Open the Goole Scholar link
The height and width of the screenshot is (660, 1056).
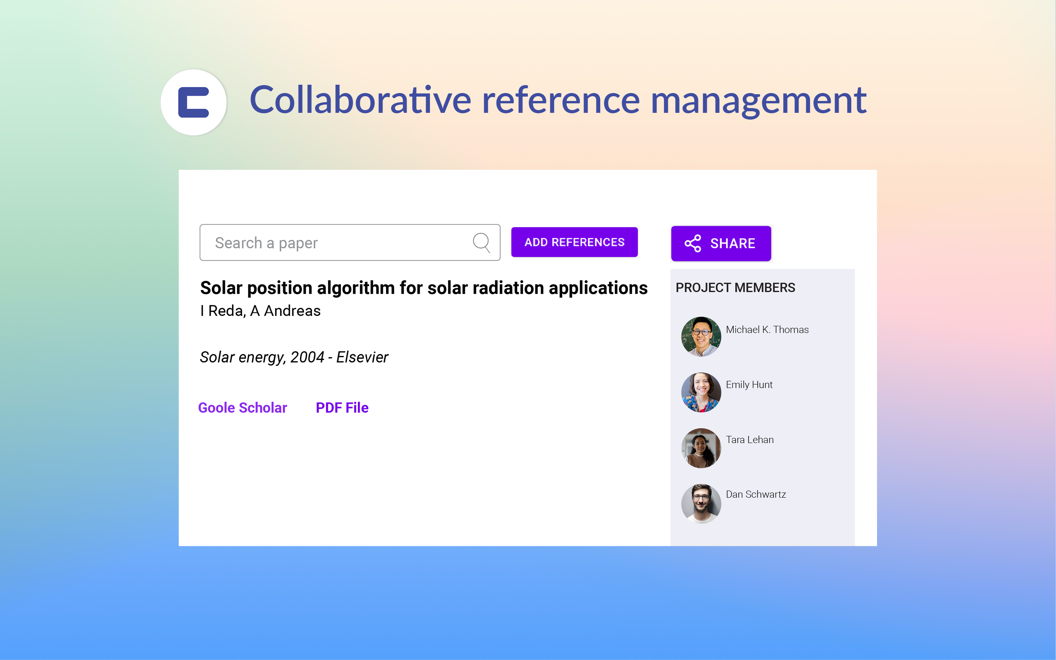tap(242, 407)
